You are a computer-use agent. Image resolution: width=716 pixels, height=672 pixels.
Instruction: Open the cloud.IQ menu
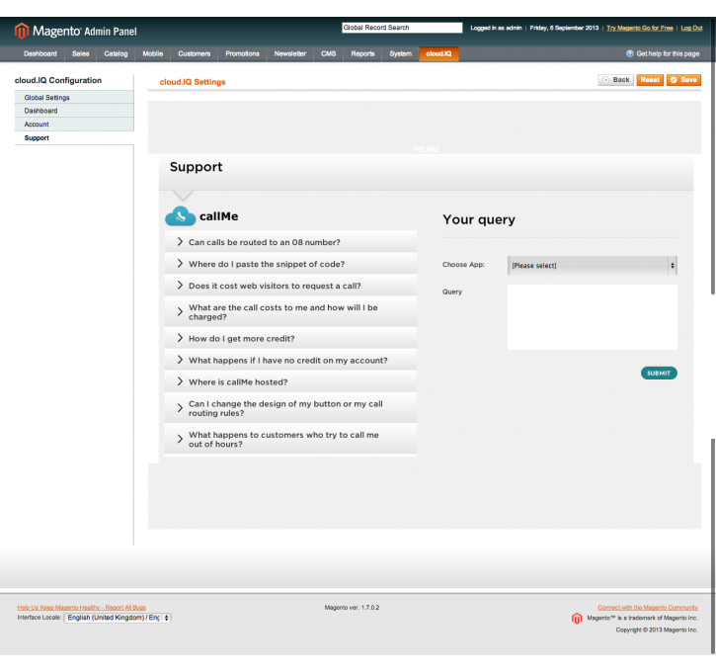click(438, 54)
